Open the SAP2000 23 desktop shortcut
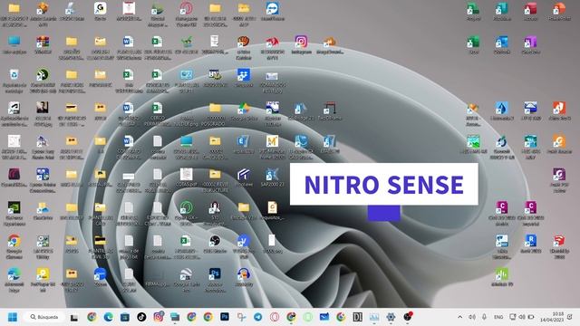The height and width of the screenshot is (326, 580). (272, 175)
